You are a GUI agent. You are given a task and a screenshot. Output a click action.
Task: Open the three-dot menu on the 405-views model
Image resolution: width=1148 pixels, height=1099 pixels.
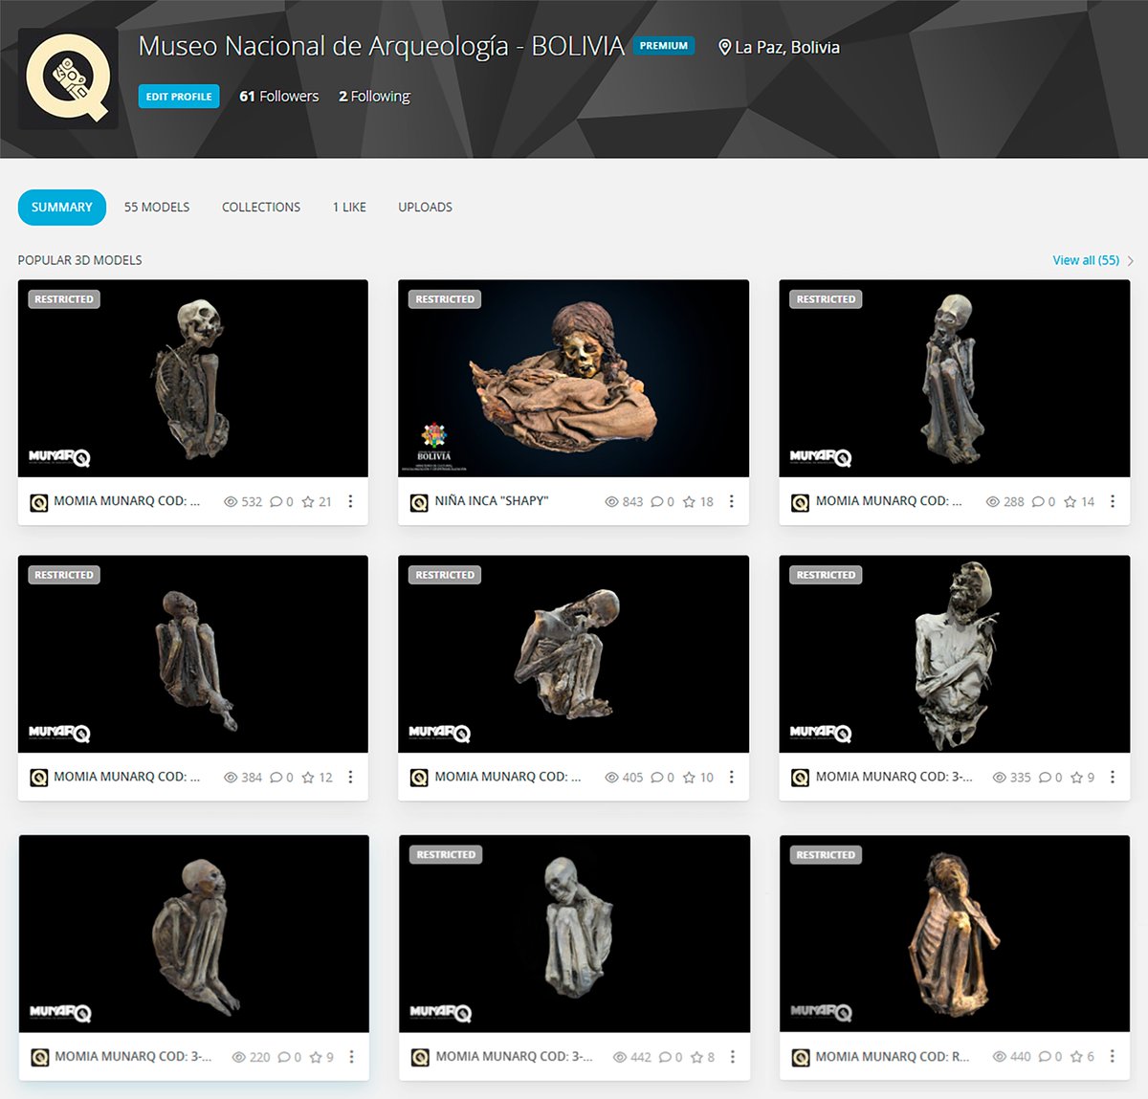(x=731, y=778)
